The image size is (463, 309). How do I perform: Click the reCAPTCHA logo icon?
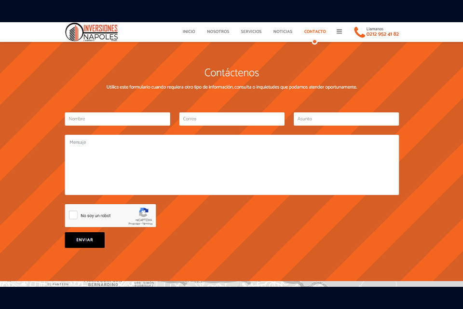144,212
